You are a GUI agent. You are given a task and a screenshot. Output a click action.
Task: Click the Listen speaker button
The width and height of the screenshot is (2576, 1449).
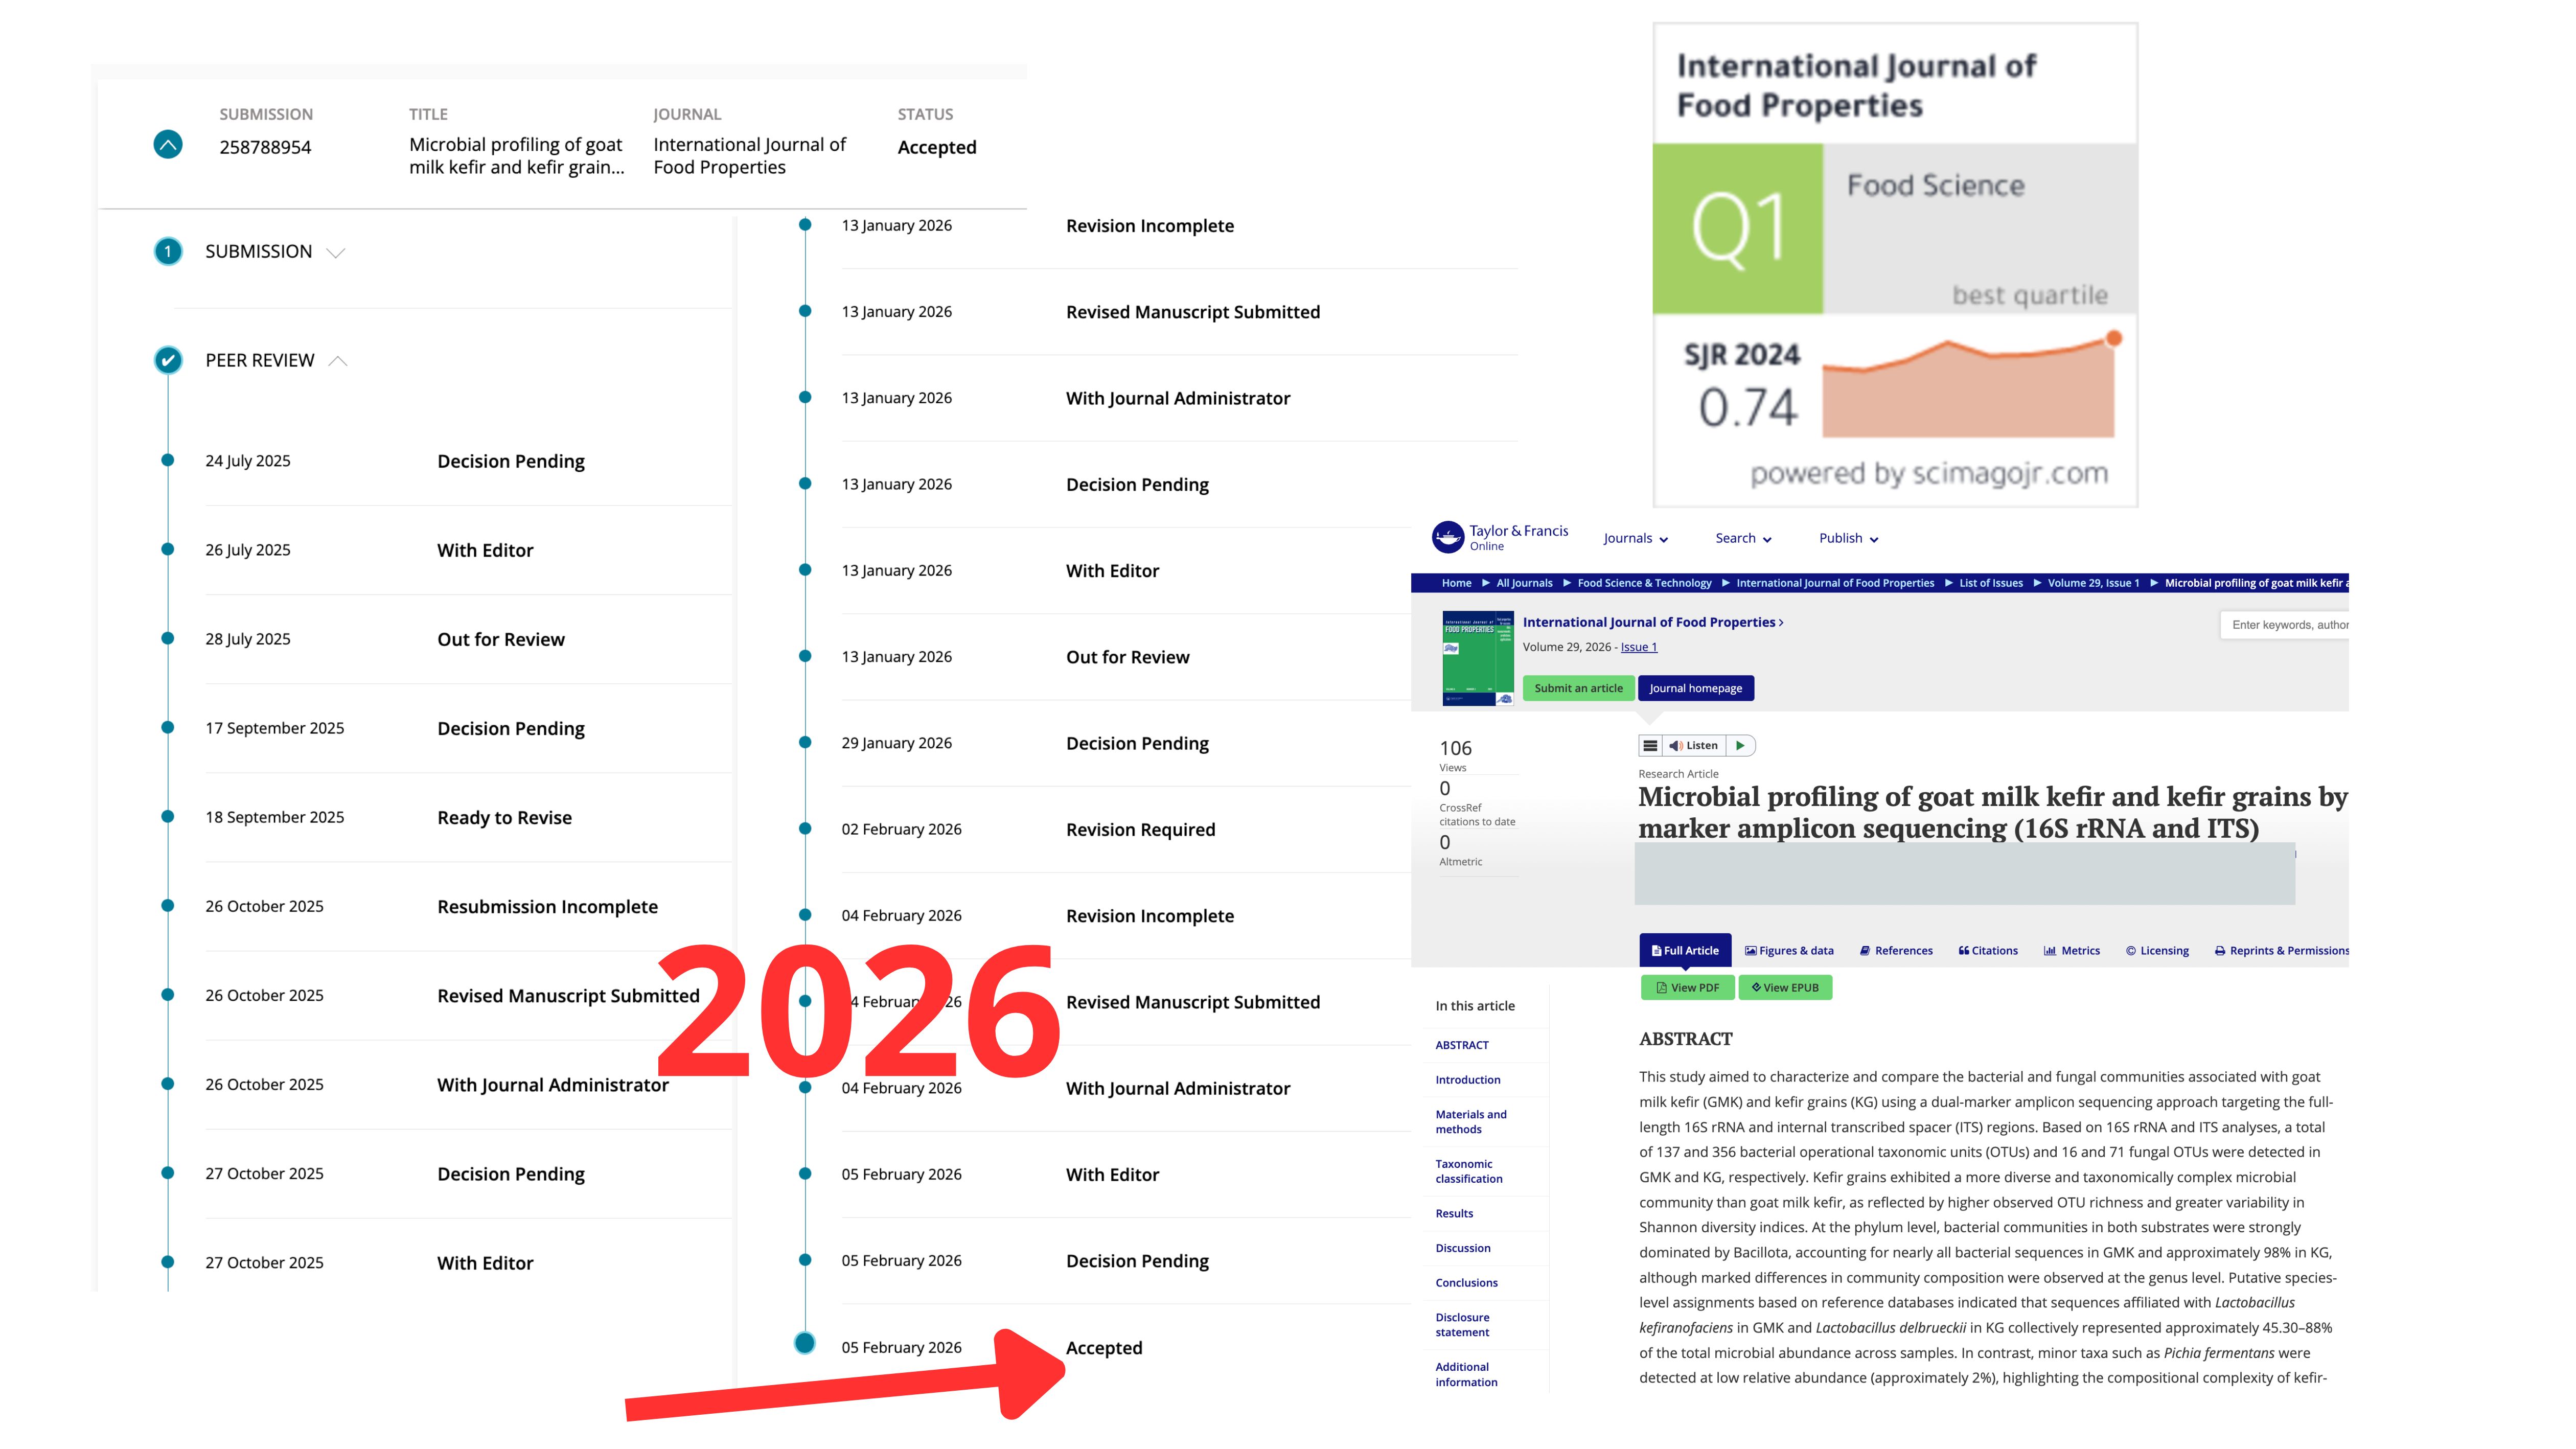point(1693,745)
